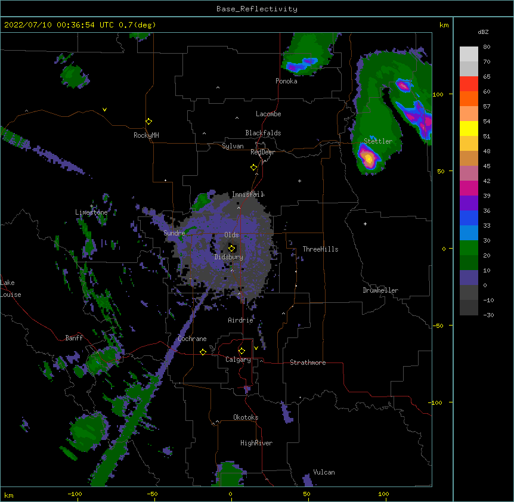Image resolution: width=514 pixels, height=502 pixels.
Task: Click the Lake Louise label
Action: (x=11, y=289)
